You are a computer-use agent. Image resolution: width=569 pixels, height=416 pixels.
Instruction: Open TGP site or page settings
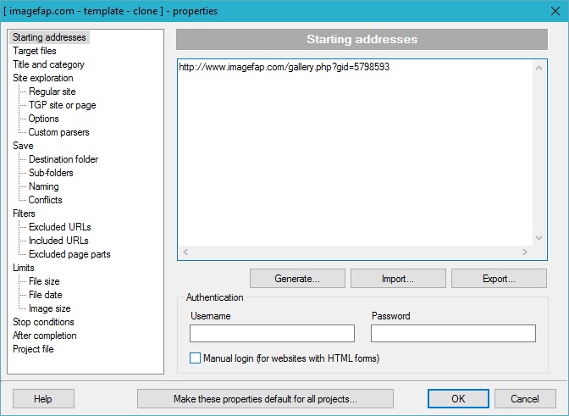(x=63, y=105)
